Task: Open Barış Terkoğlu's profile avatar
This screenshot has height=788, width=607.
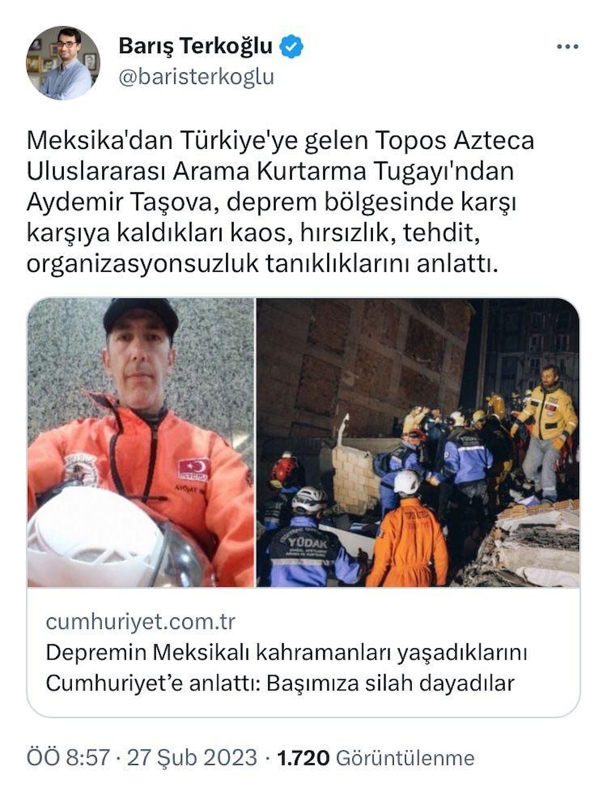Action: 63,63
